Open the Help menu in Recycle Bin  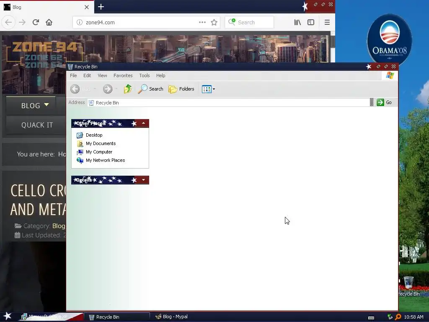160,75
